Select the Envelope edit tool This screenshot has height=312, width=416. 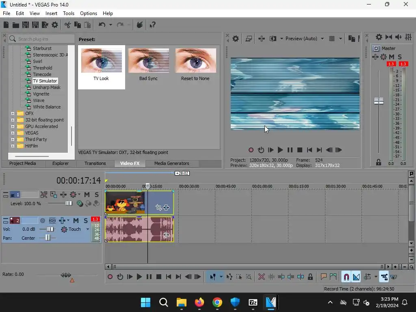coord(229,277)
